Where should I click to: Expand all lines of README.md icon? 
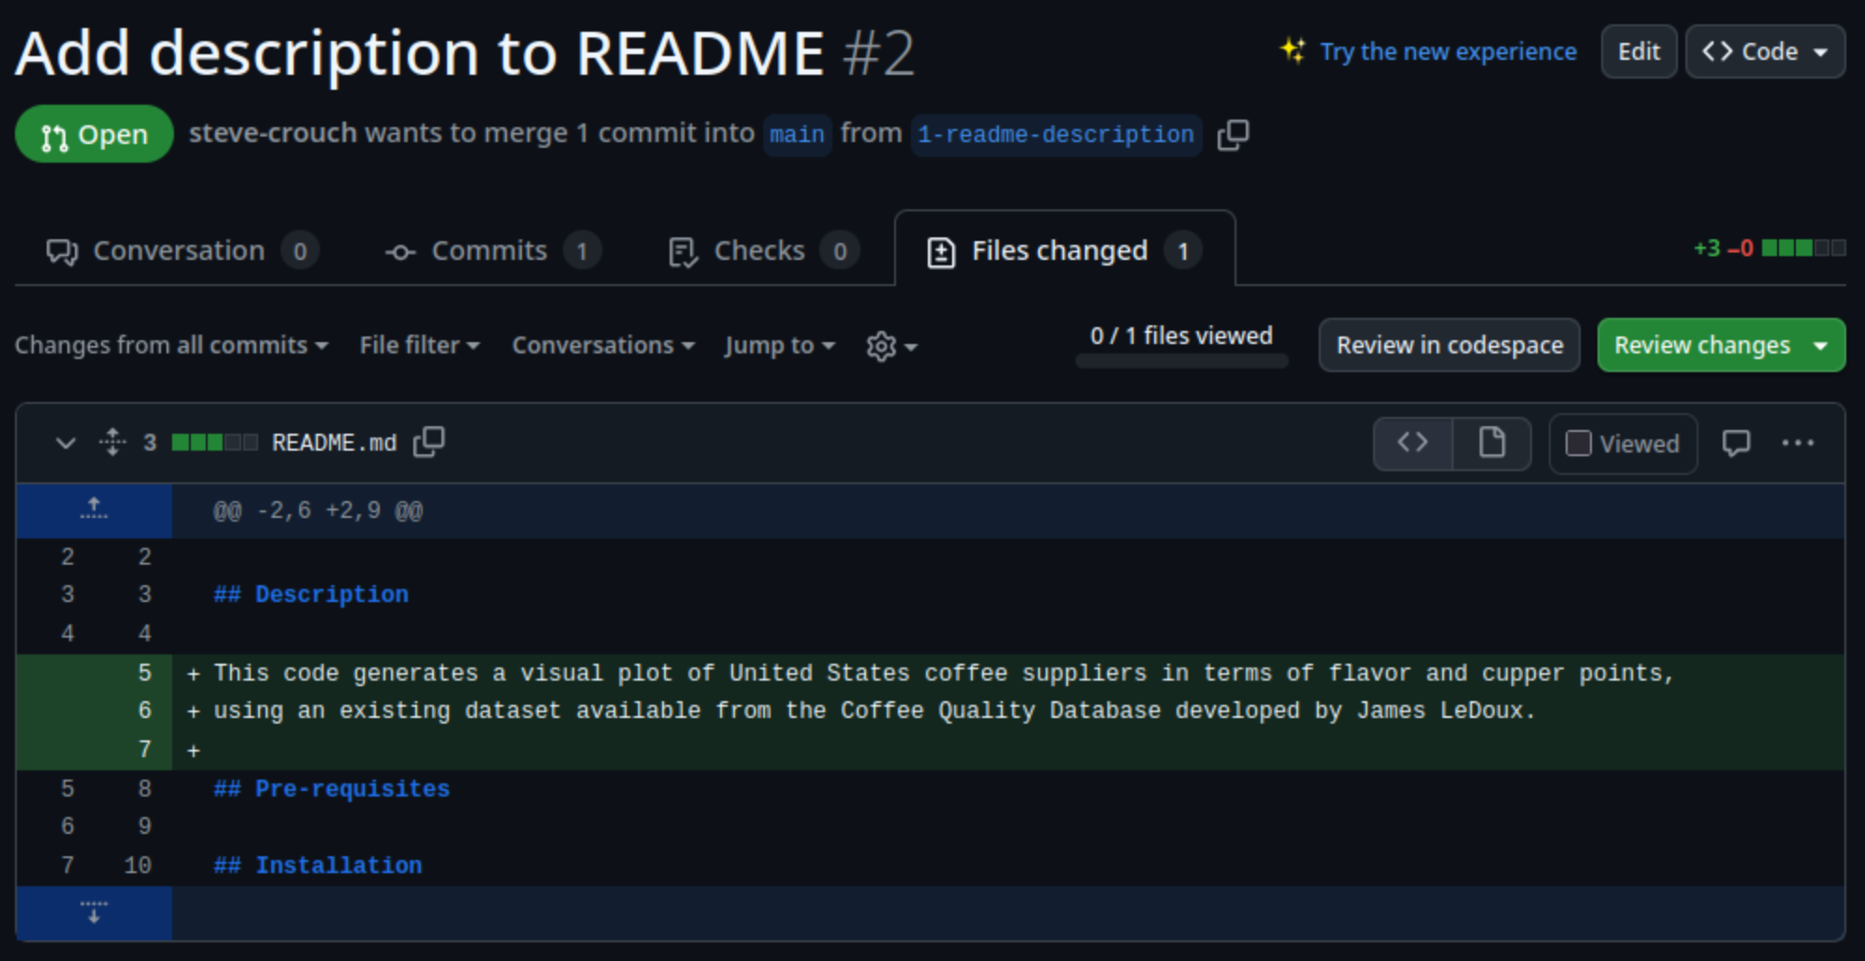[x=112, y=442]
